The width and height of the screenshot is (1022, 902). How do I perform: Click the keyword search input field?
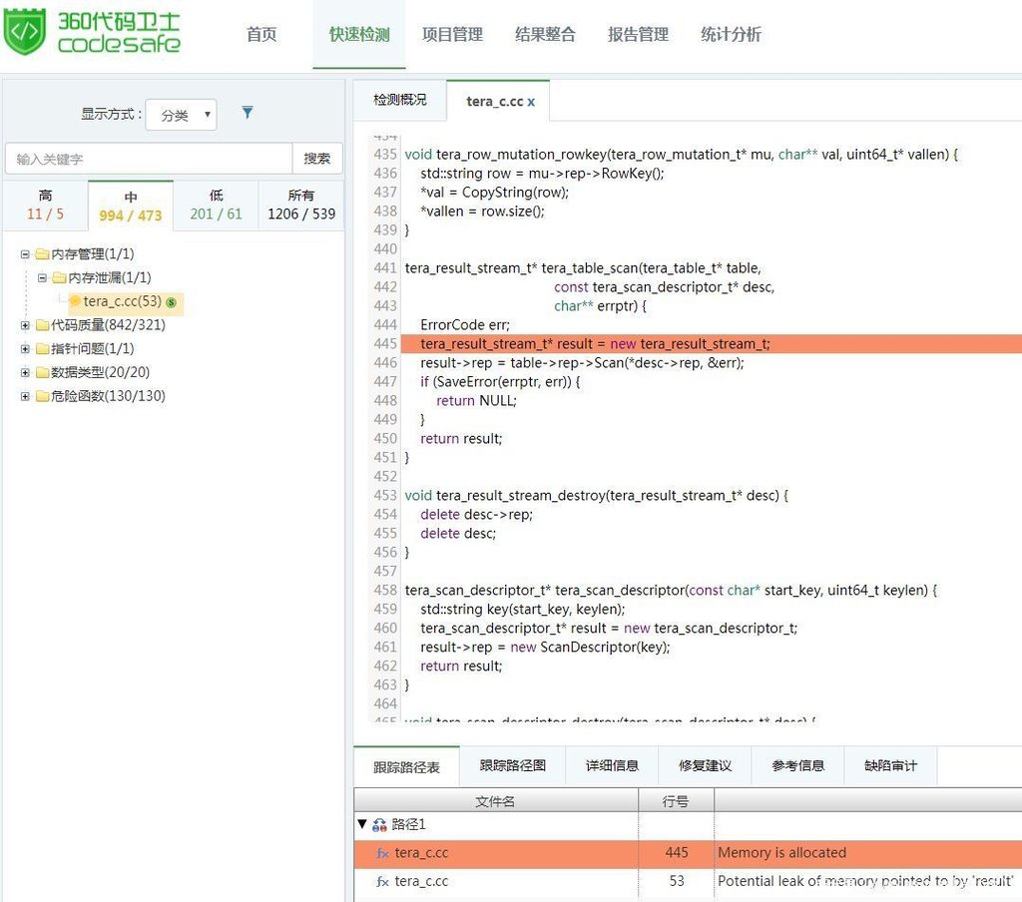click(149, 159)
